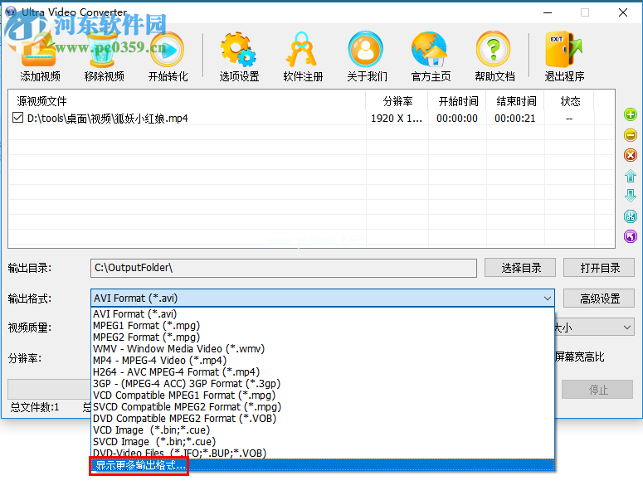The image size is (643, 495).
Task: Select SVCD Image (*.bin;*.cue) option
Action: 322,442
